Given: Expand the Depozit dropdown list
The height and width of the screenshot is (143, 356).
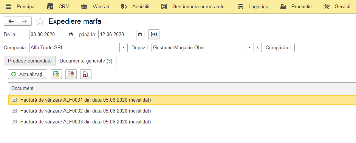Looking at the screenshot, I should 249,48.
